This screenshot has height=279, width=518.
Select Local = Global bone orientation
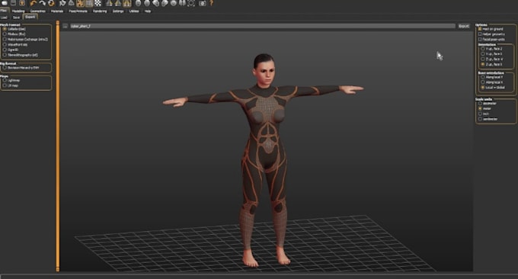493,87
